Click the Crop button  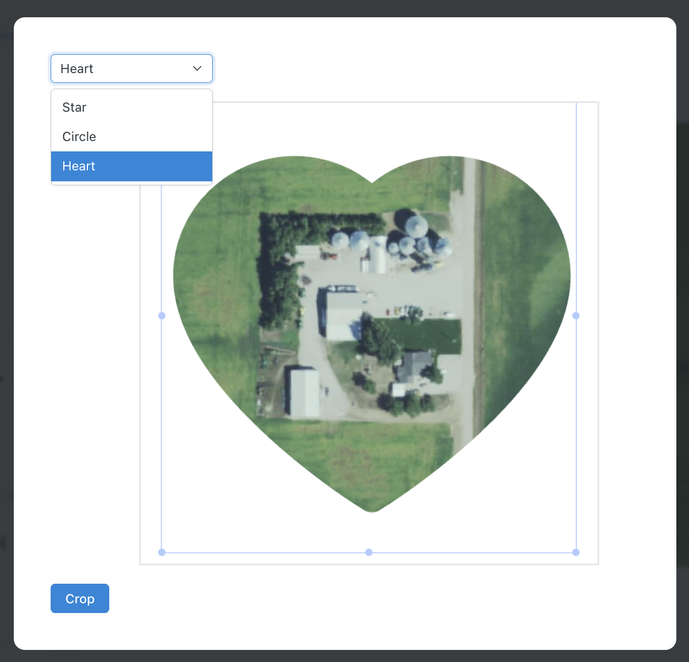(x=80, y=598)
